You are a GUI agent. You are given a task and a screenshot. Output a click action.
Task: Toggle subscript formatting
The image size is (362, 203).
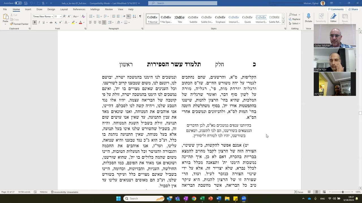(x=56, y=22)
